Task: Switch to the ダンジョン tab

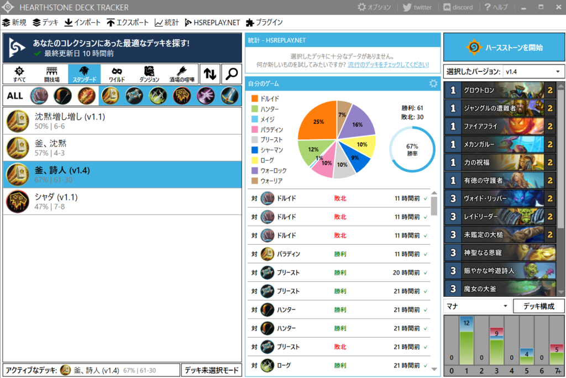Action: 149,74
